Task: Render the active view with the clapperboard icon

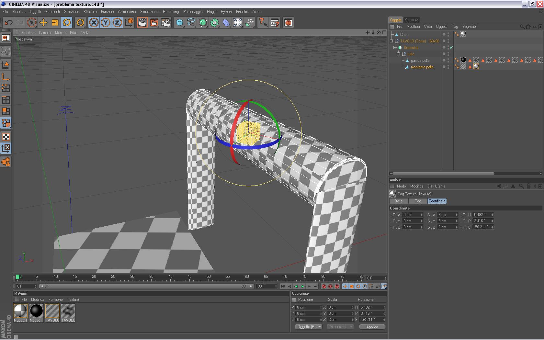Action: click(x=142, y=22)
